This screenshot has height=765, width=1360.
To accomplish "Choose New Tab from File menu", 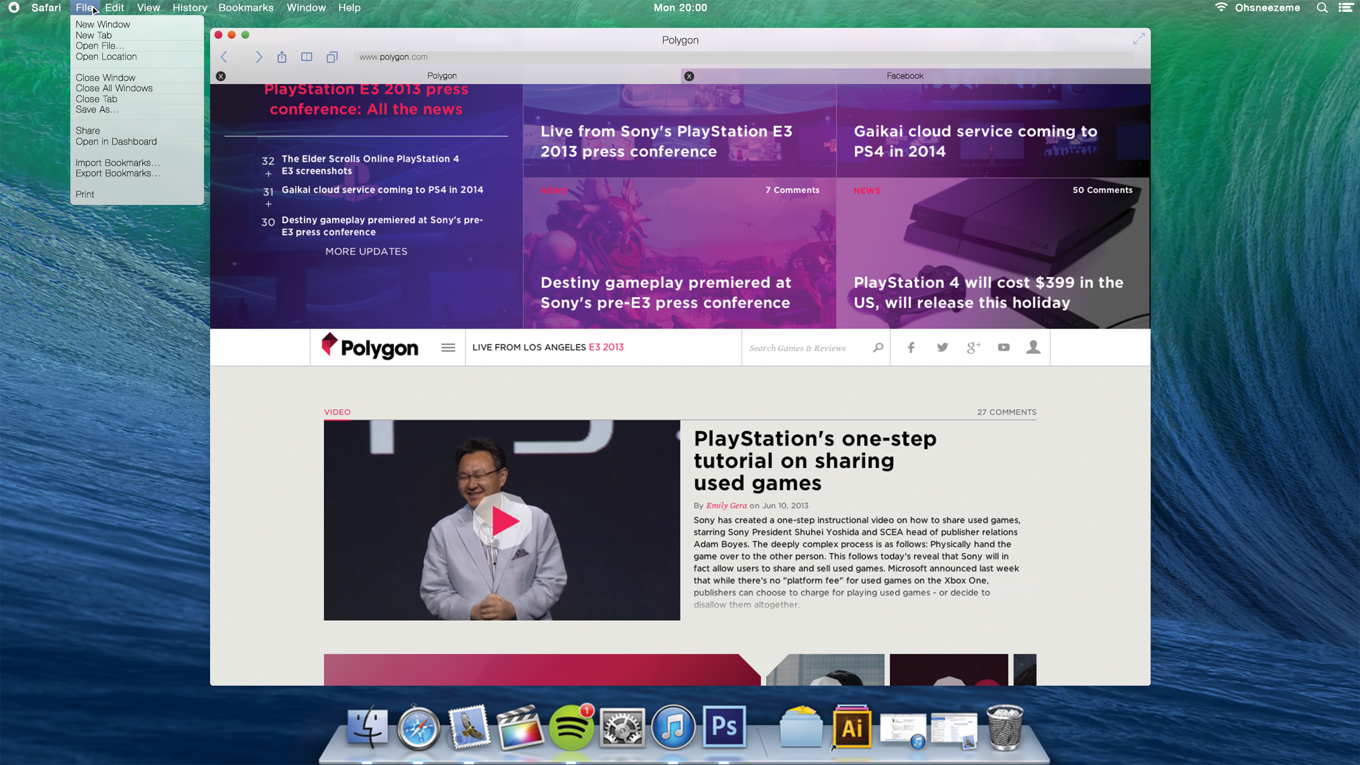I will point(137,35).
